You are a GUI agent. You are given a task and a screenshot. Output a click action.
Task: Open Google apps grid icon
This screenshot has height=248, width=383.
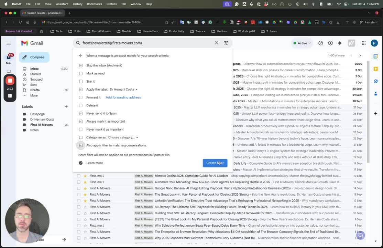click(x=363, y=43)
